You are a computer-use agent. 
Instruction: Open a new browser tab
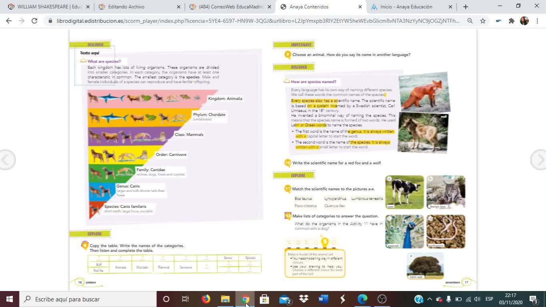pyautogui.click(x=466, y=7)
